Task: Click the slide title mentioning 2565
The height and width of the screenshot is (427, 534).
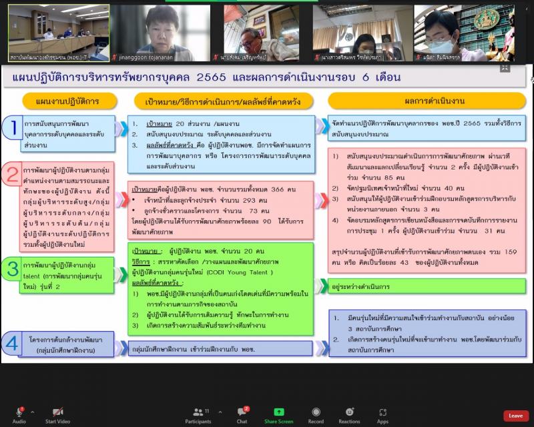Action: pyautogui.click(x=206, y=77)
